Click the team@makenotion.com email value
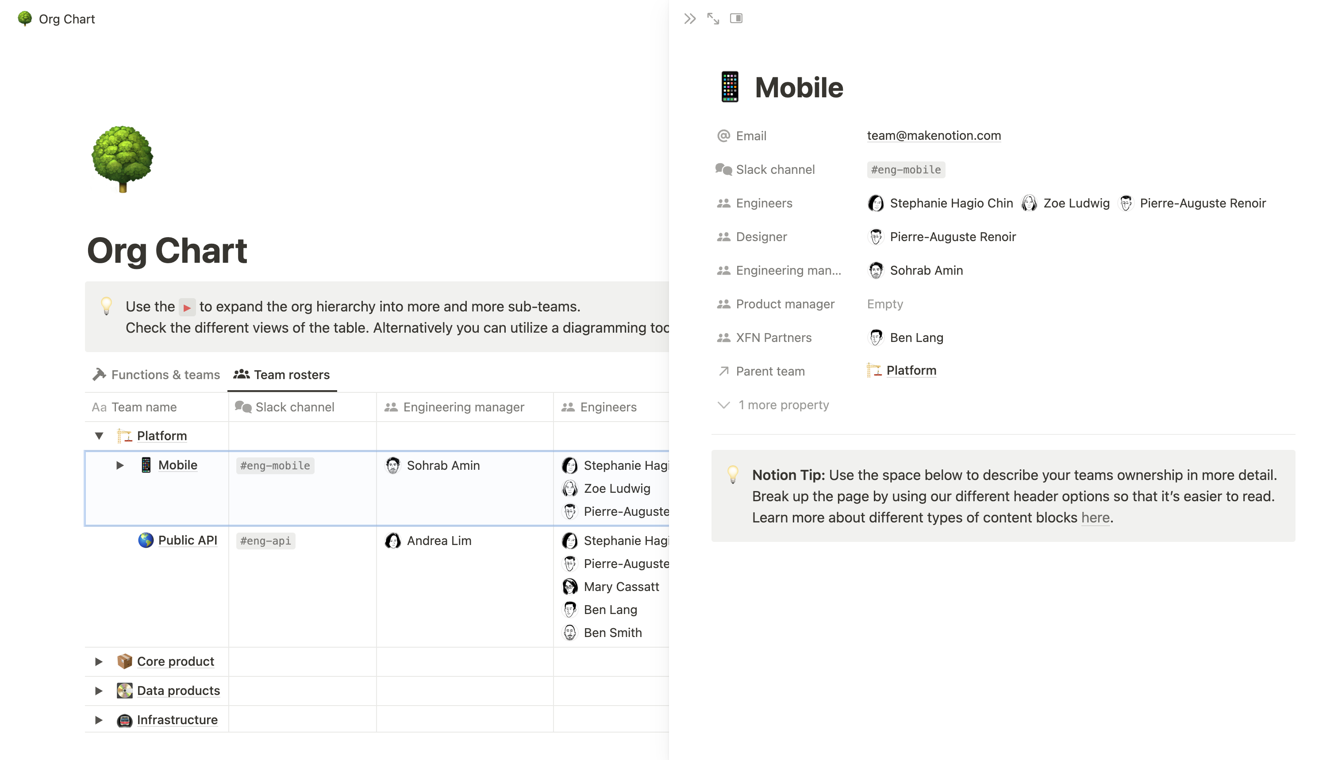This screenshot has height=760, width=1338. pos(934,135)
